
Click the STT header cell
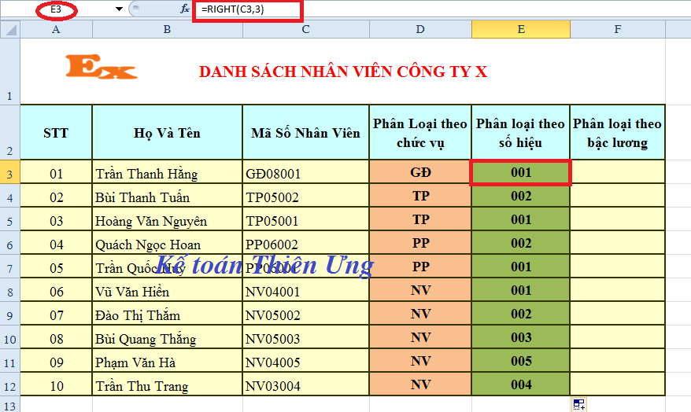56,132
